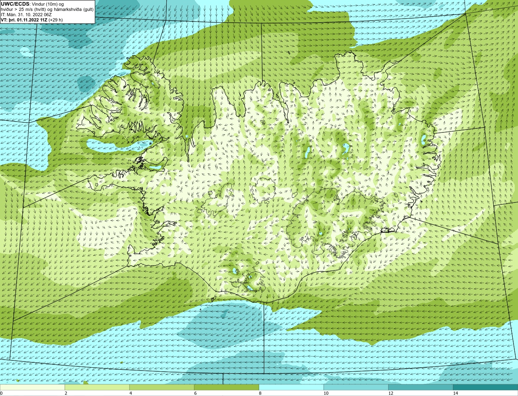The width and height of the screenshot is (518, 396).
Task: Click the olive green 6–8 m/s legend swatch
Action: pyautogui.click(x=227, y=387)
